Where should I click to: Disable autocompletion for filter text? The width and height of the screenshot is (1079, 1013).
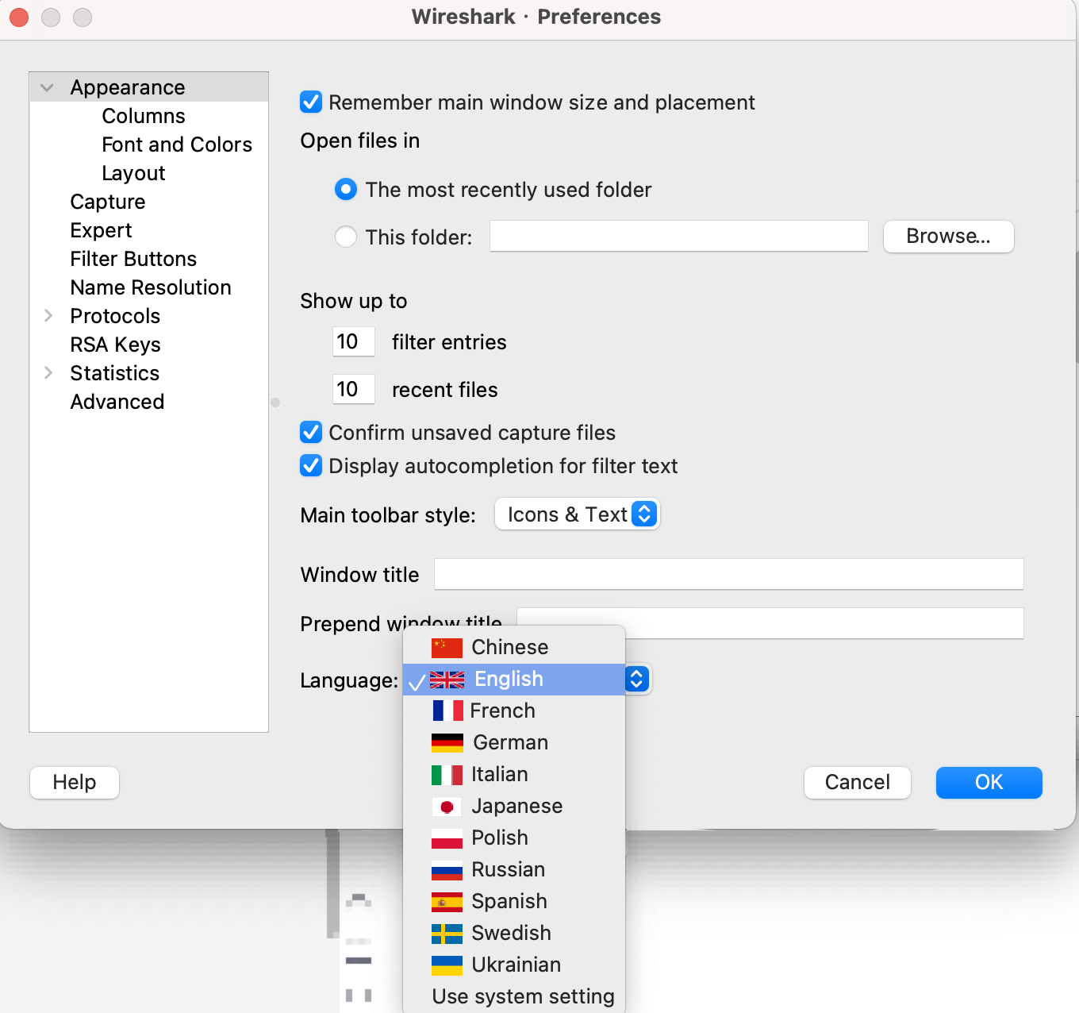311,465
